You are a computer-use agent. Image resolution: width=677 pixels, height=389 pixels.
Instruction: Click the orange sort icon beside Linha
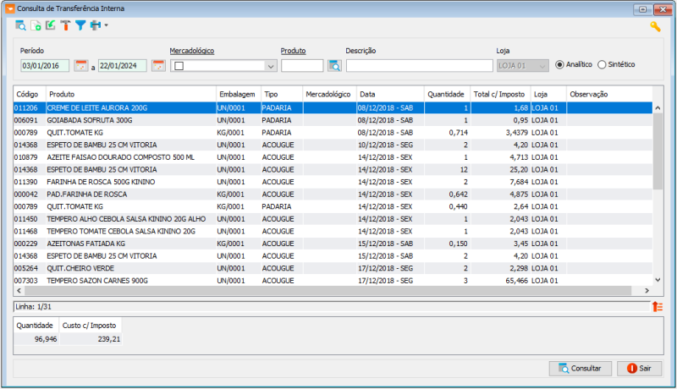658,307
